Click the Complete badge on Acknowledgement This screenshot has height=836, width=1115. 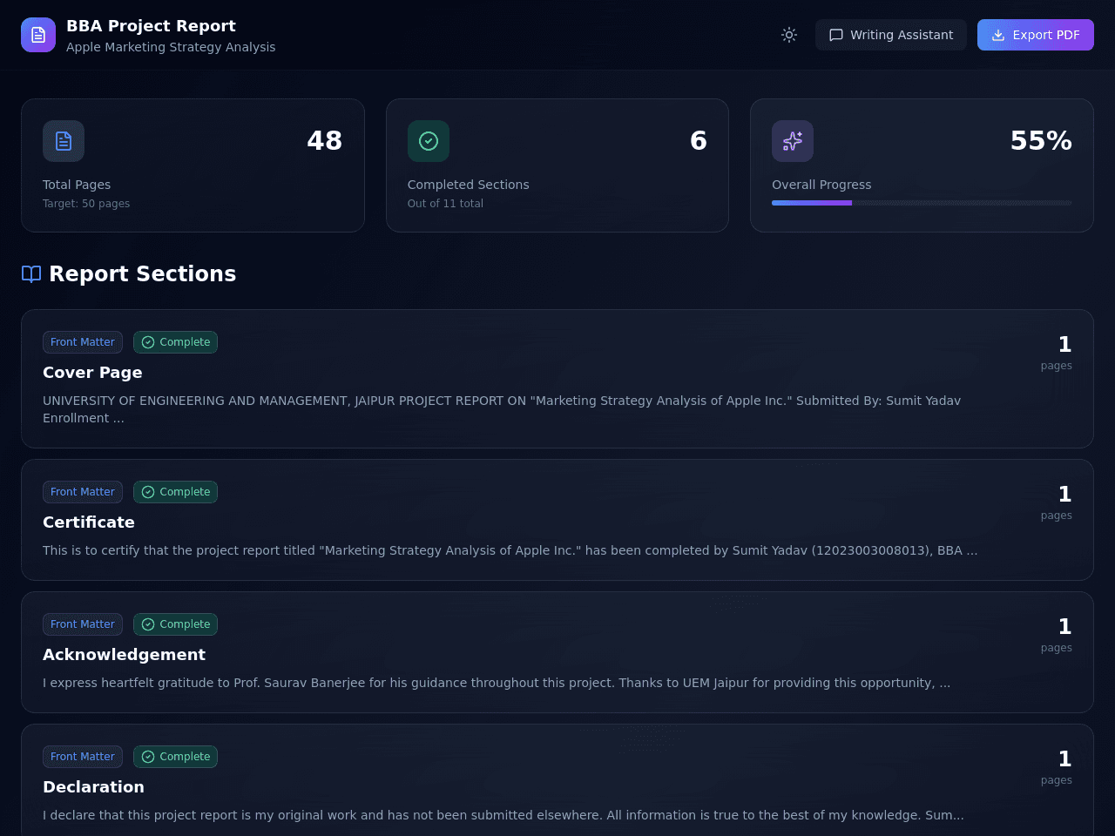(175, 624)
